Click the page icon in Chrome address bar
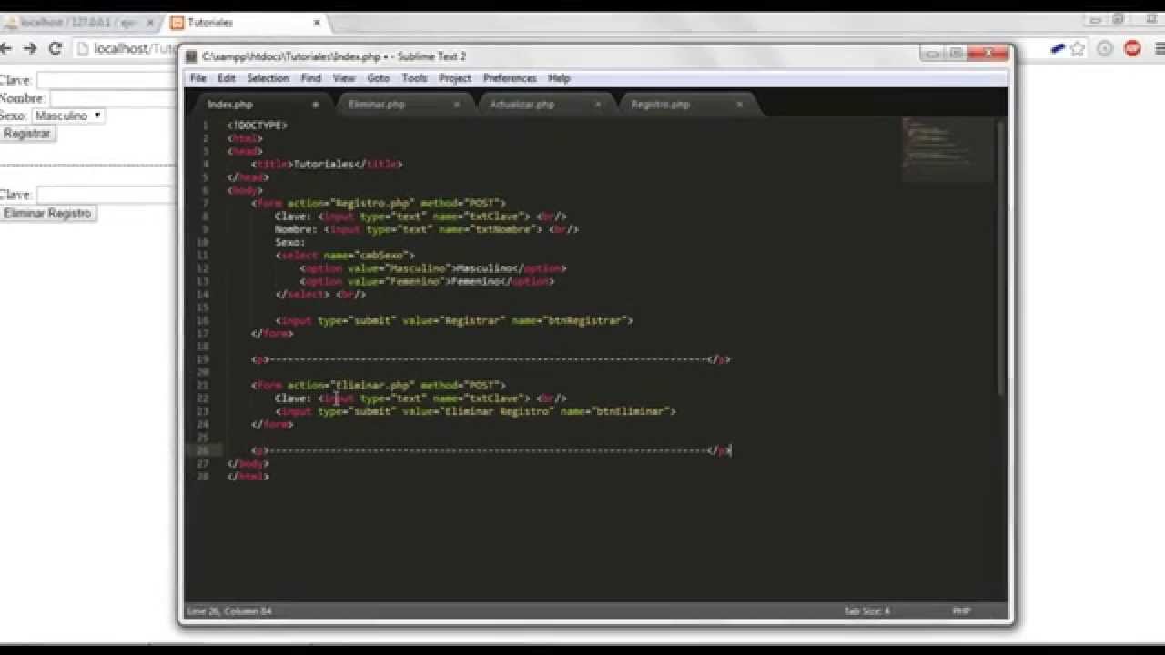 tap(83, 49)
